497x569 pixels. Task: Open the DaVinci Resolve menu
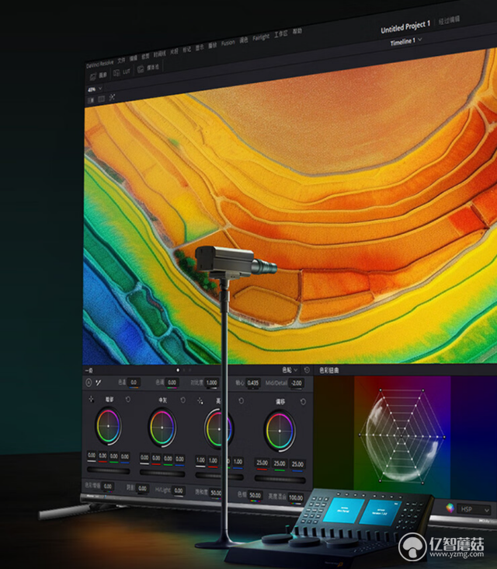99,63
